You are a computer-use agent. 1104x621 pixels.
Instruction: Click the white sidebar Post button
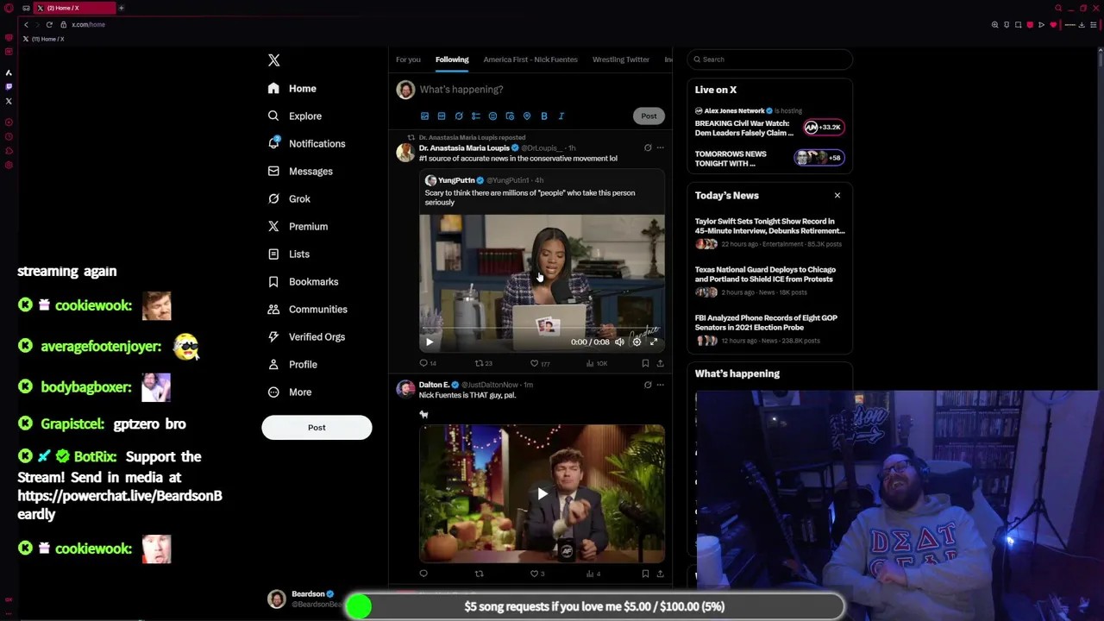[x=317, y=428]
